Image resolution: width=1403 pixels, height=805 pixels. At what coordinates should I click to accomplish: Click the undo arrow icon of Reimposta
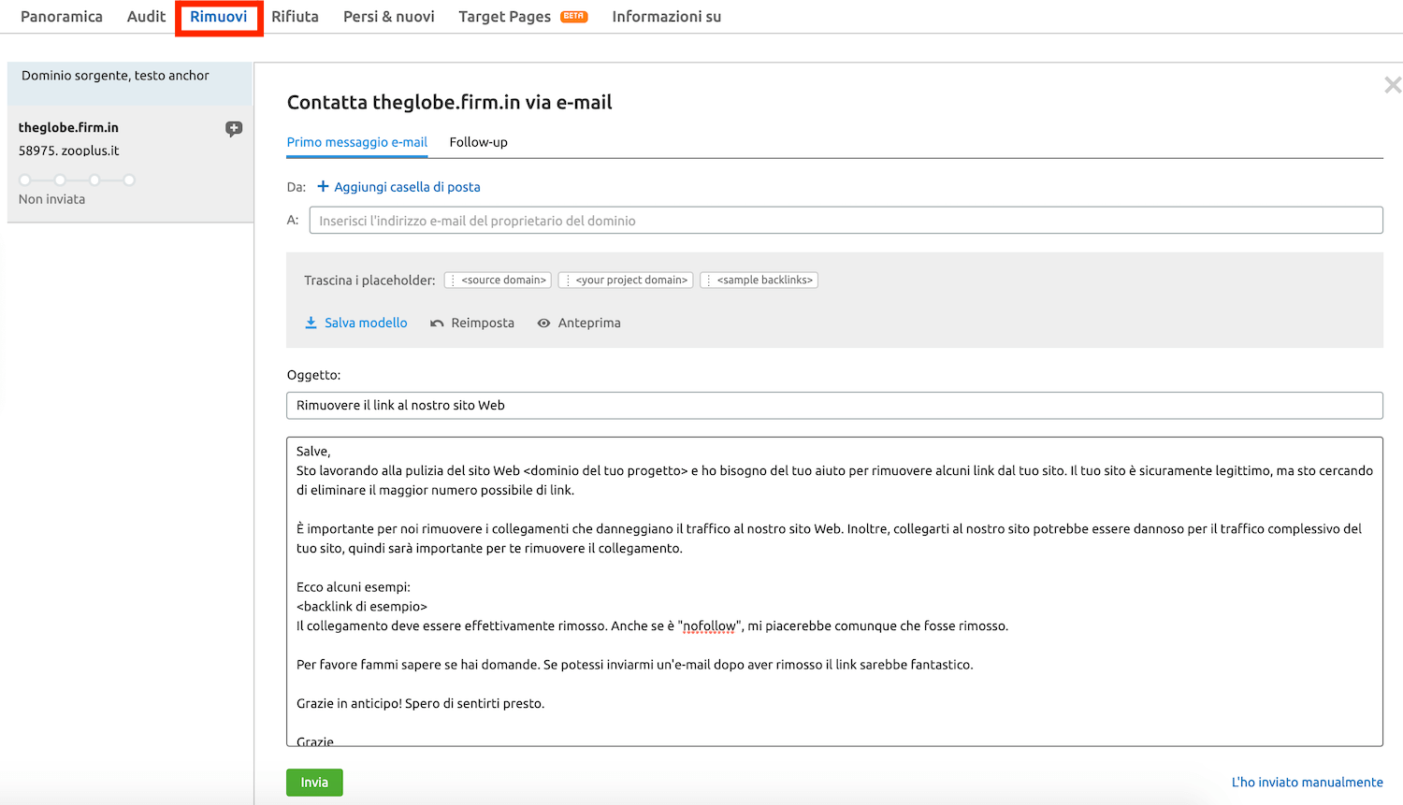point(437,323)
